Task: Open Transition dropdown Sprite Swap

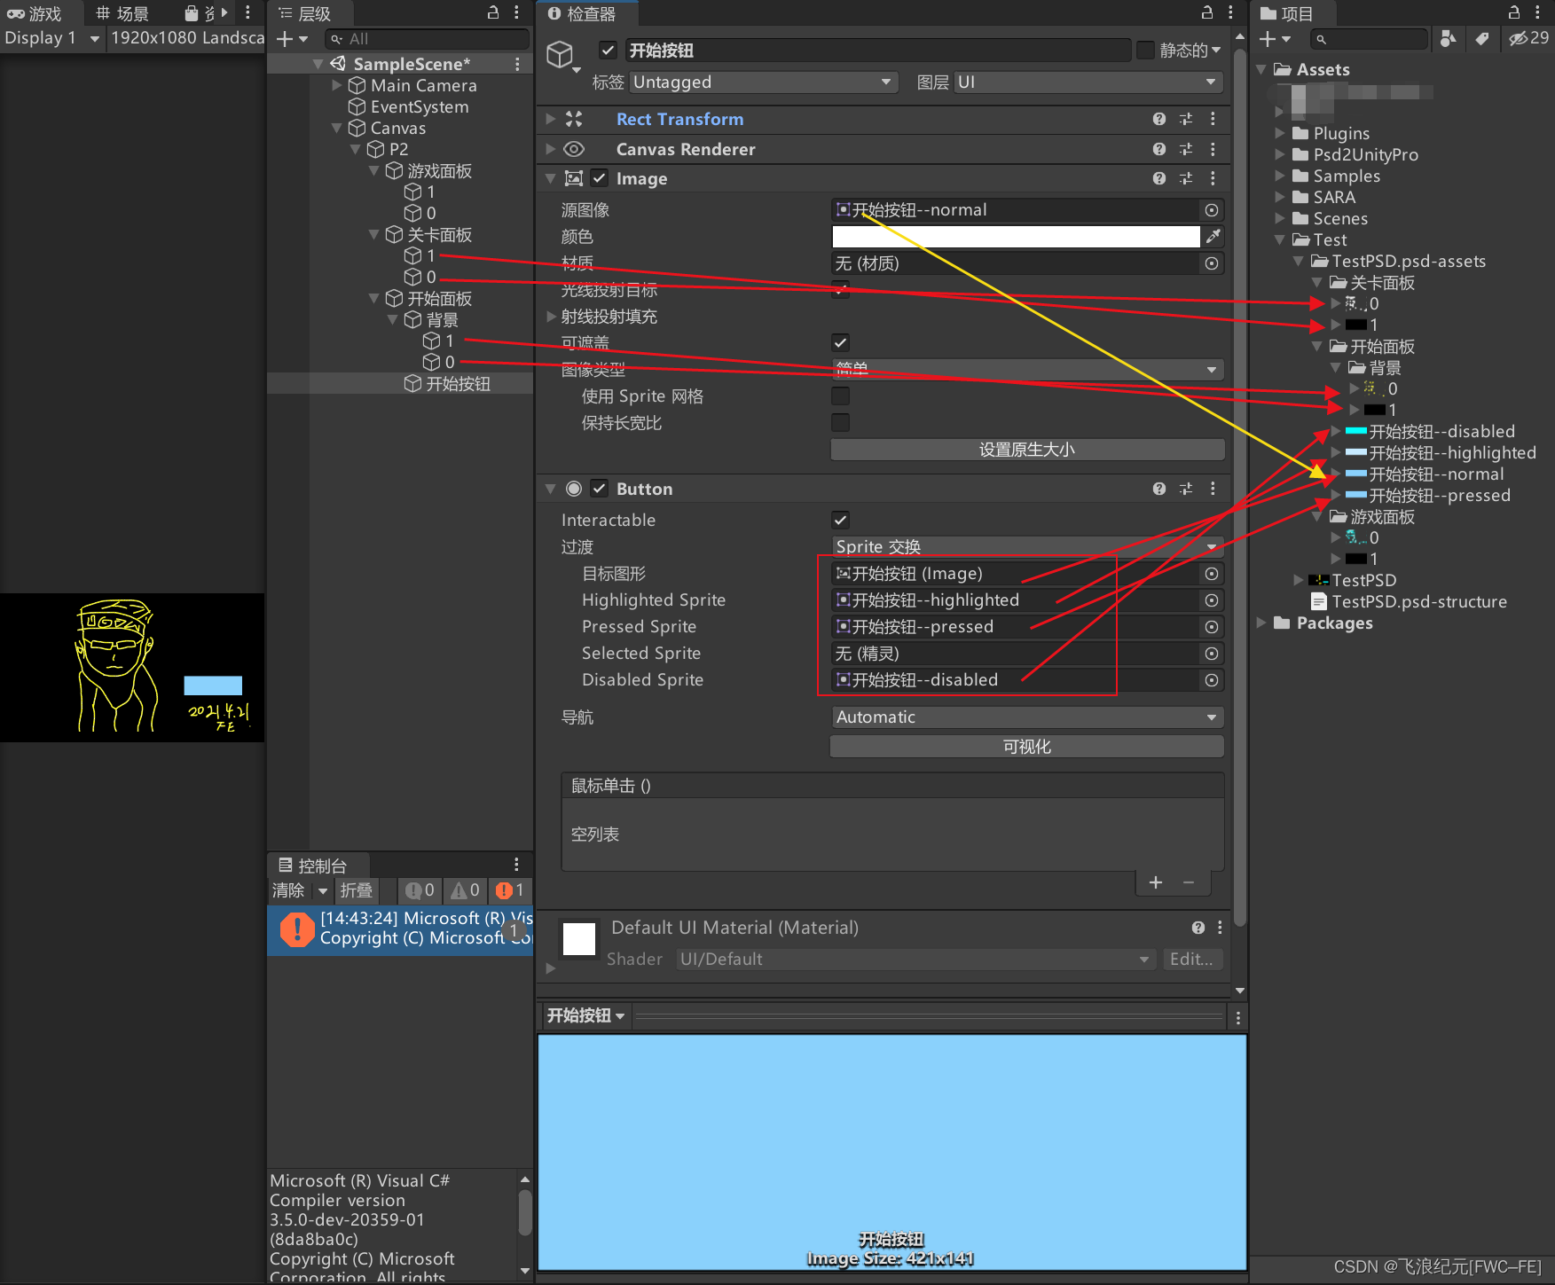Action: coord(1027,546)
